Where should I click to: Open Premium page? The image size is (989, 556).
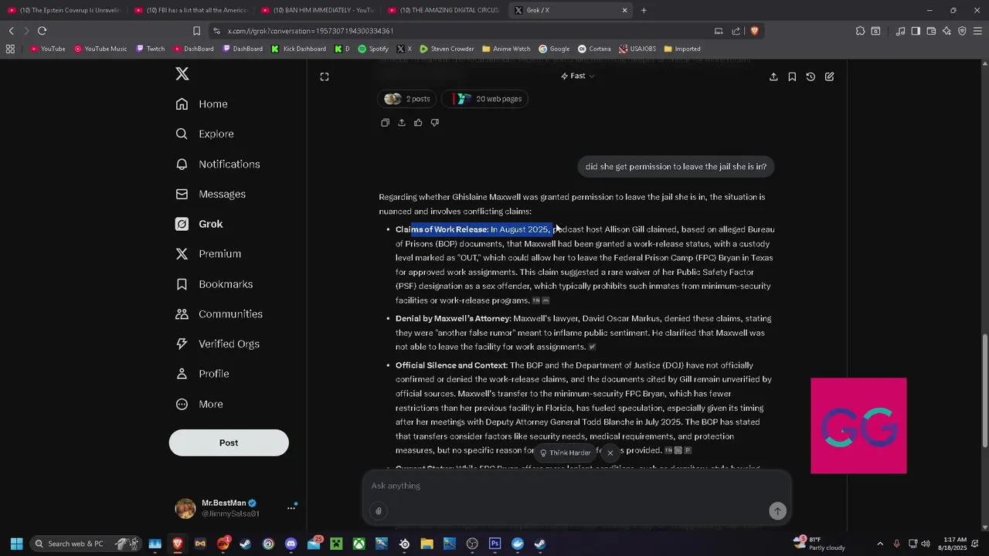coord(209,254)
